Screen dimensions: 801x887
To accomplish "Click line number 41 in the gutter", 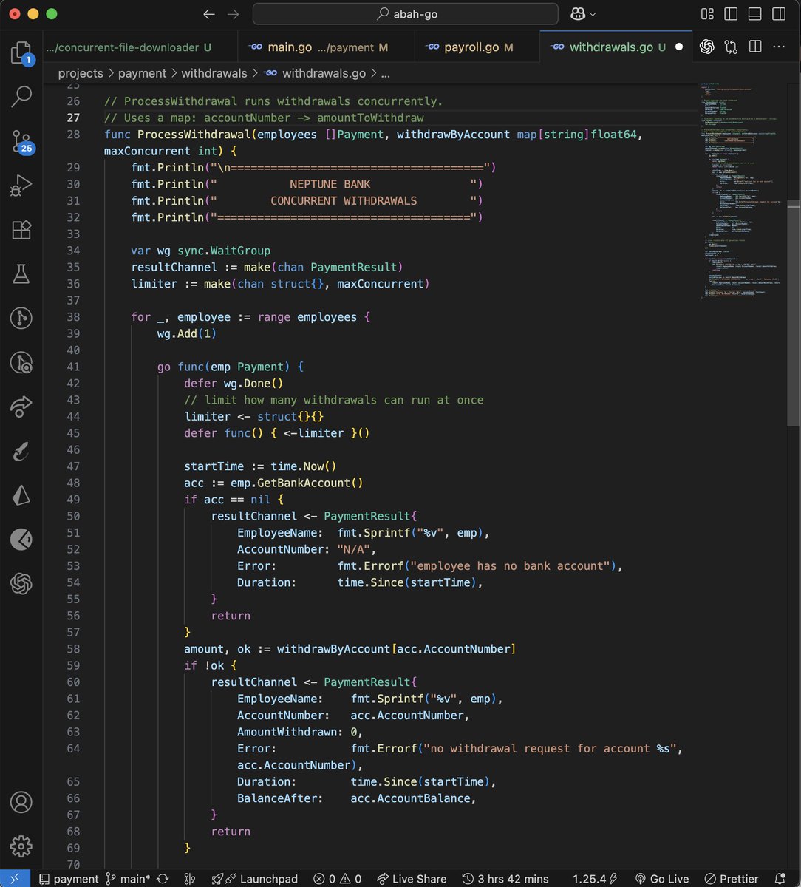I will coord(73,367).
